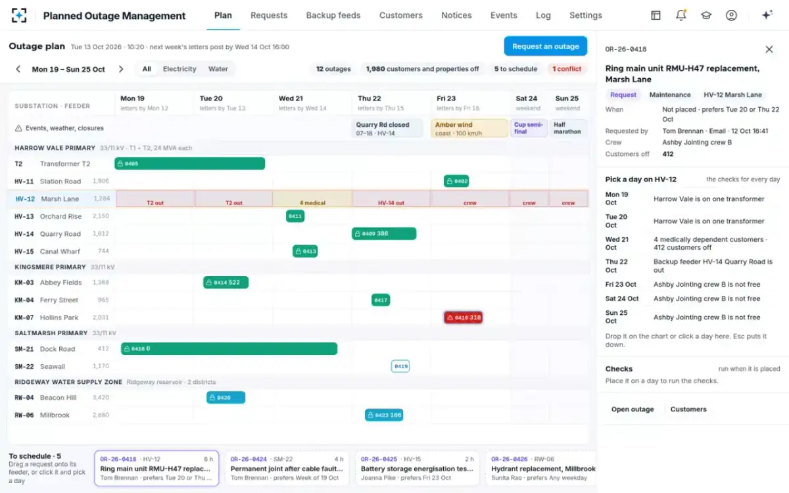
Task: Go to the next week
Action: (121, 69)
